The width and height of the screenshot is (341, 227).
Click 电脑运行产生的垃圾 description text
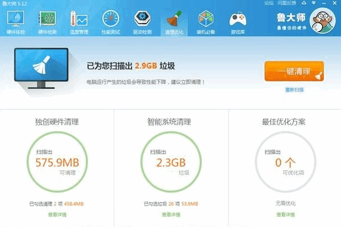click(145, 82)
